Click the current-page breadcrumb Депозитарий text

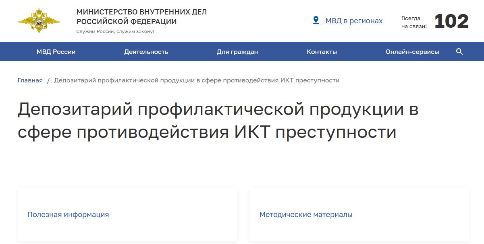pyautogui.click(x=197, y=80)
